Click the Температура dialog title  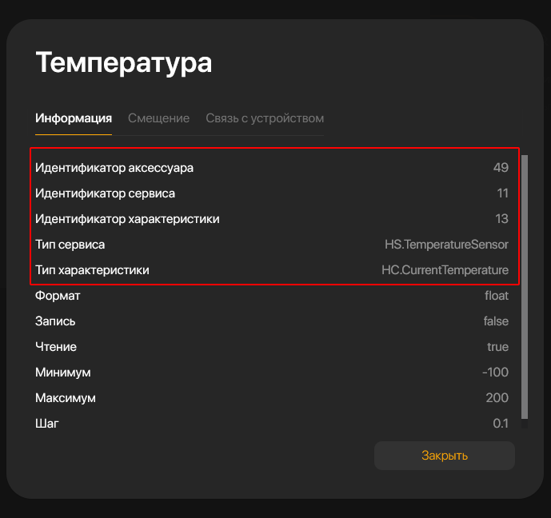coord(124,62)
